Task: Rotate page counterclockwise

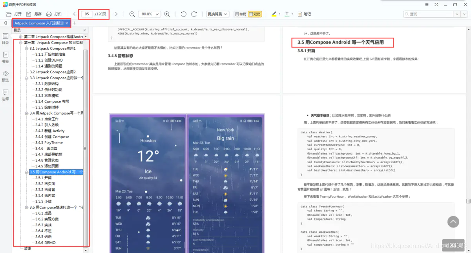Action: pos(183,14)
